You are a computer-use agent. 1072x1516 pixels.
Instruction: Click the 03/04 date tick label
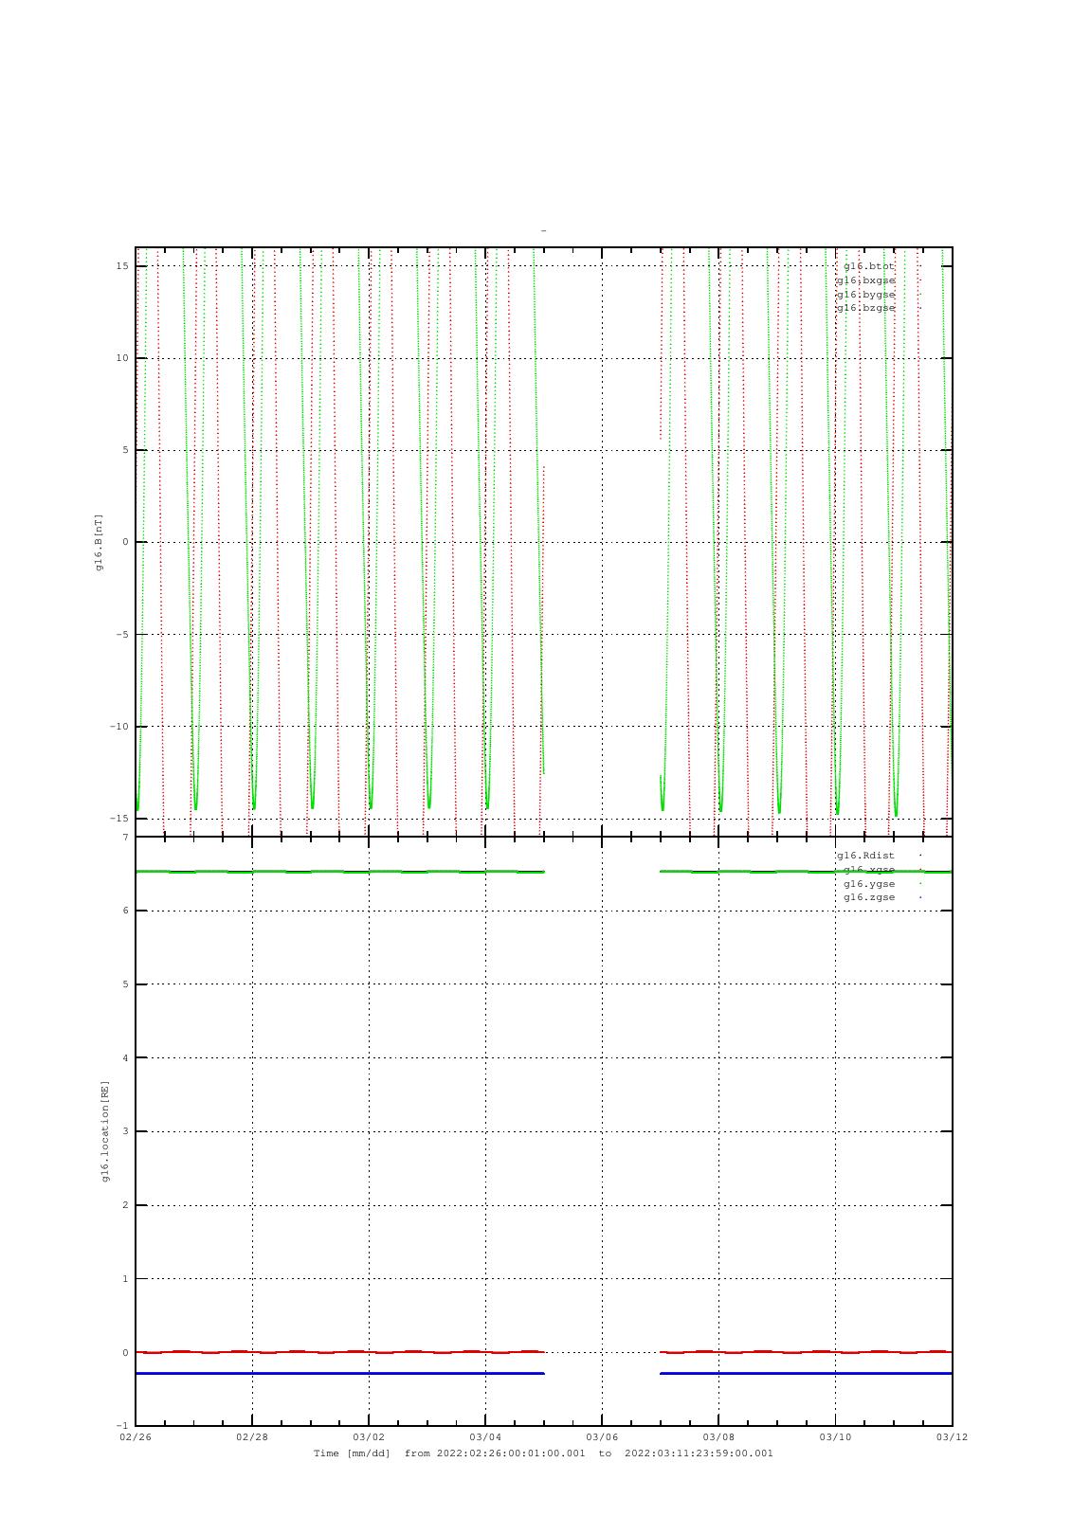coord(485,1437)
